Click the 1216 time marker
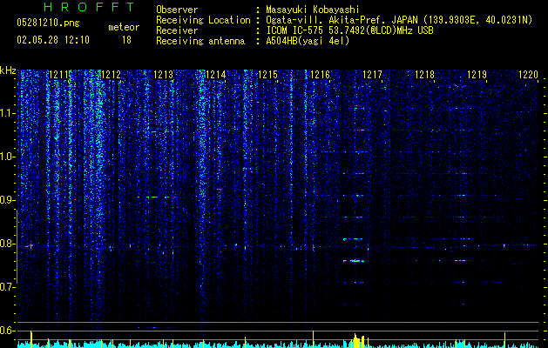This screenshot has width=548, height=348. click(320, 74)
